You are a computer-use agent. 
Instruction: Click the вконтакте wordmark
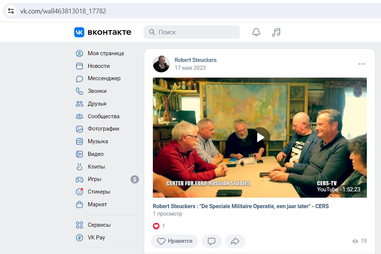(109, 32)
